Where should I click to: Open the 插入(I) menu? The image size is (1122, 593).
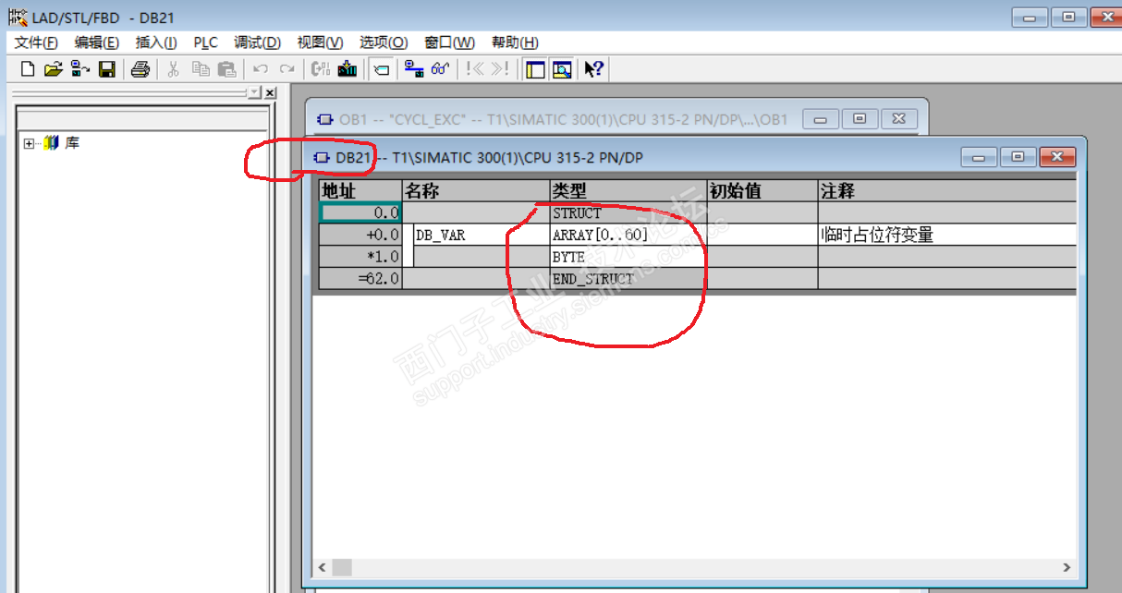(x=156, y=42)
